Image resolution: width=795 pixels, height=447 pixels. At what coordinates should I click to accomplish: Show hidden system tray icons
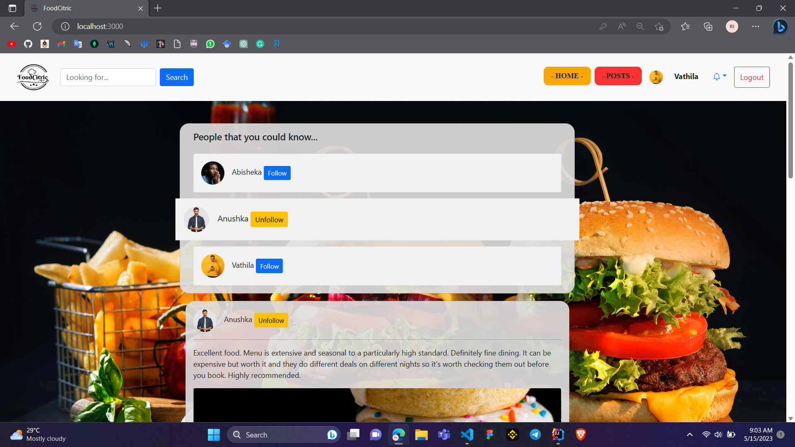(x=689, y=435)
